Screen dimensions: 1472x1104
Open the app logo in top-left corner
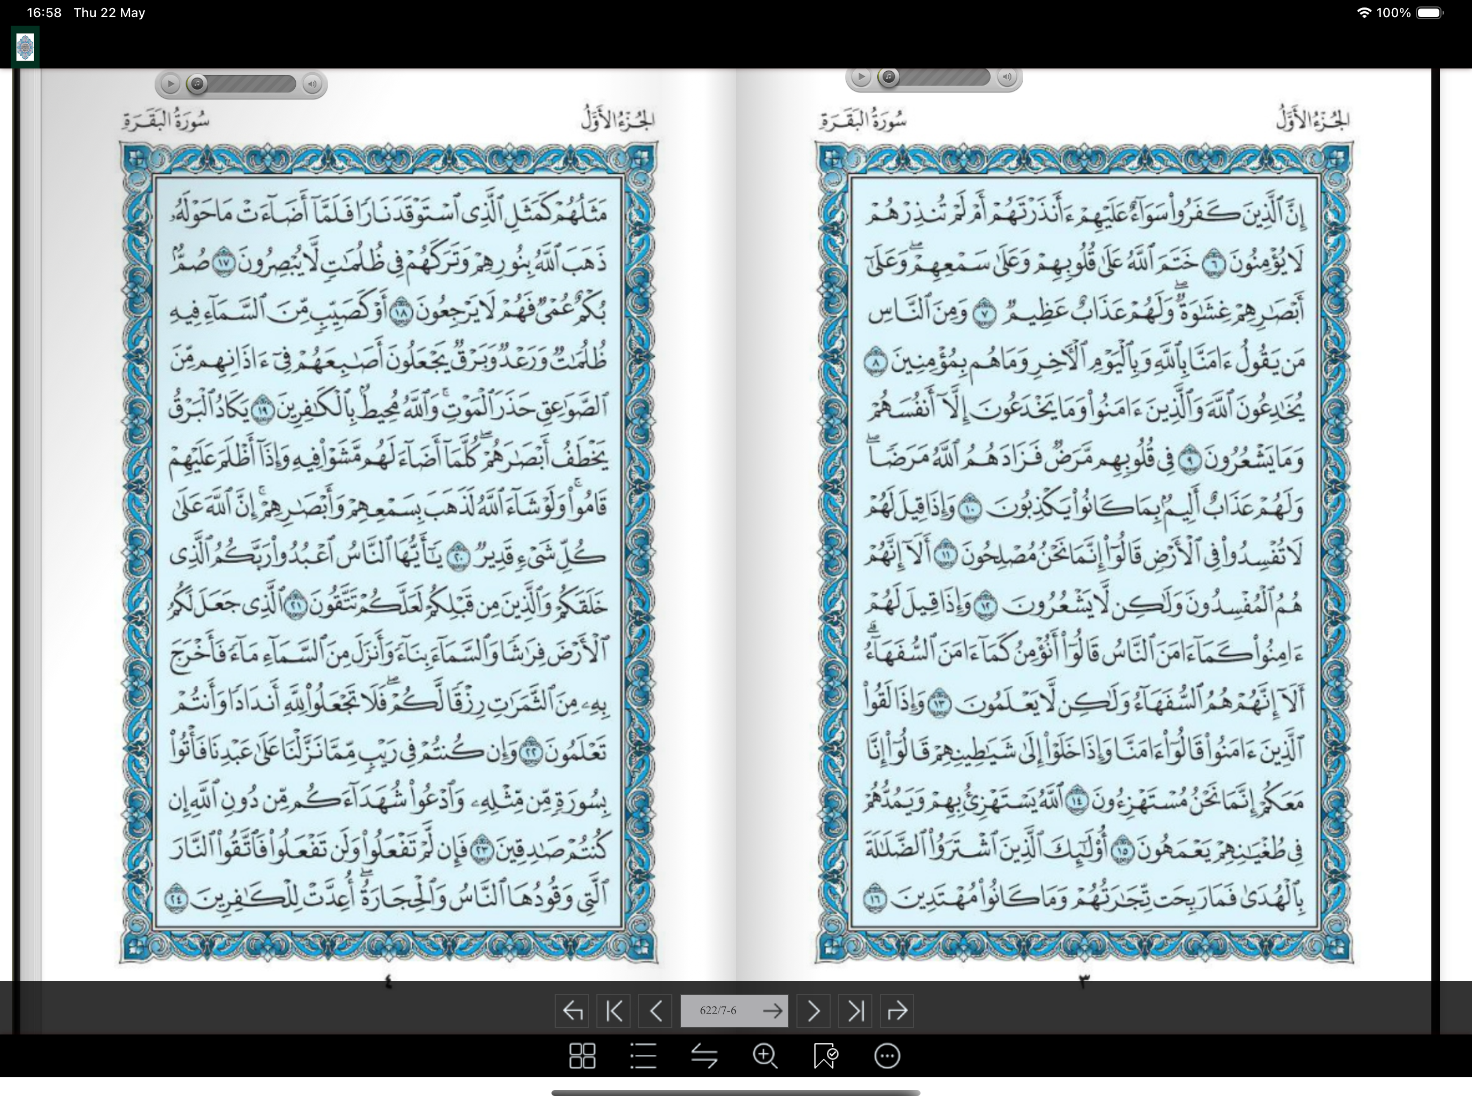pos(25,47)
